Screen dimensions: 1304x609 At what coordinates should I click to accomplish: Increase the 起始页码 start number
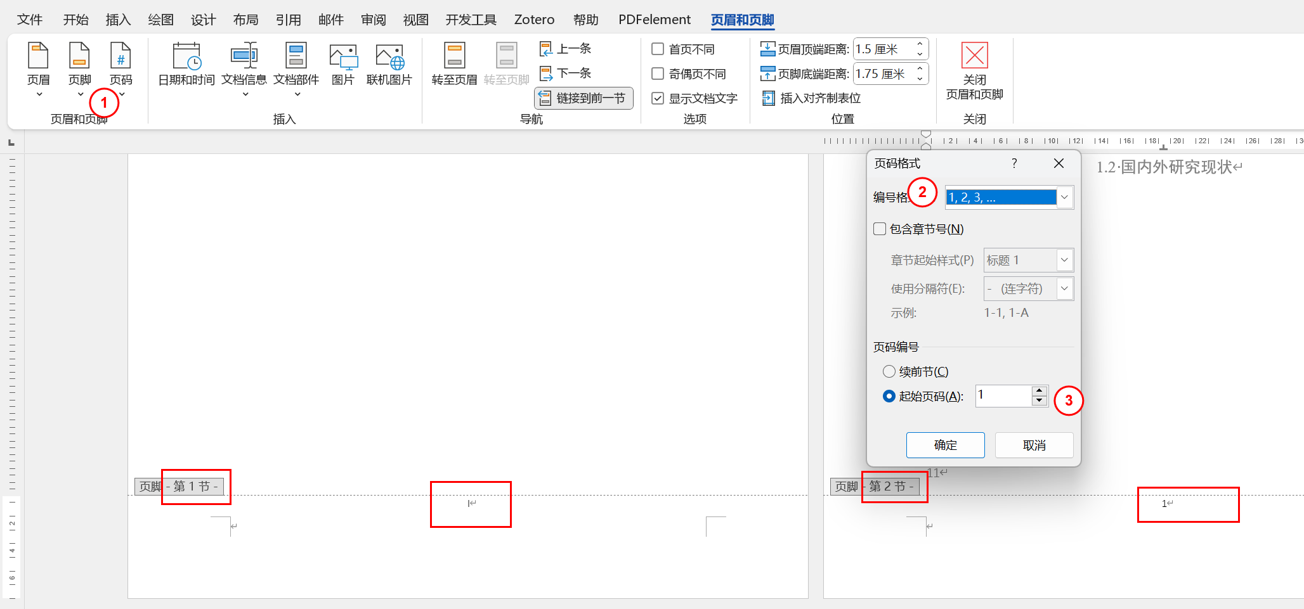tap(1039, 391)
